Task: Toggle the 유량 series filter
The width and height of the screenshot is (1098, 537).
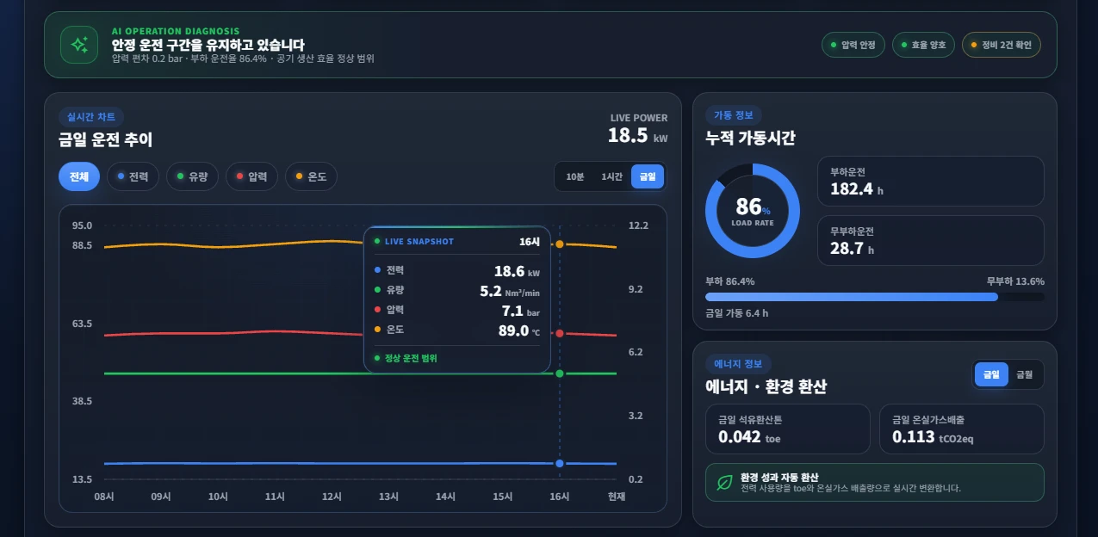Action: click(192, 176)
